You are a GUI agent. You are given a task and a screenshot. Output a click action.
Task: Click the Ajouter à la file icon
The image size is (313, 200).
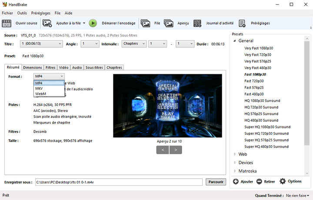pos(47,23)
